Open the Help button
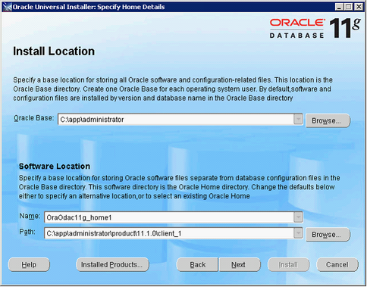367x287 pixels. (x=29, y=264)
